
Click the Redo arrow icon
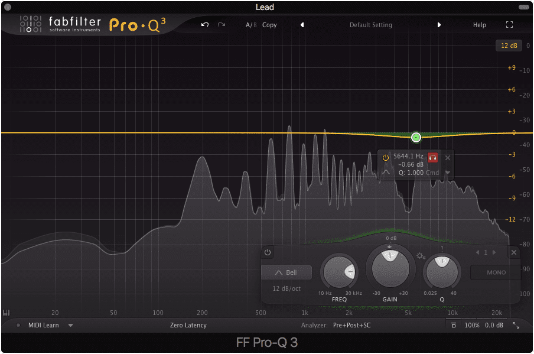click(222, 25)
